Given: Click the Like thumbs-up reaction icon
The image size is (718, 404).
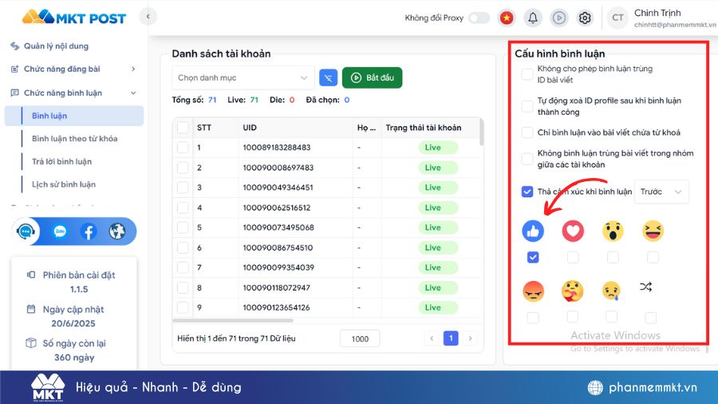Looking at the screenshot, I should click(x=533, y=231).
